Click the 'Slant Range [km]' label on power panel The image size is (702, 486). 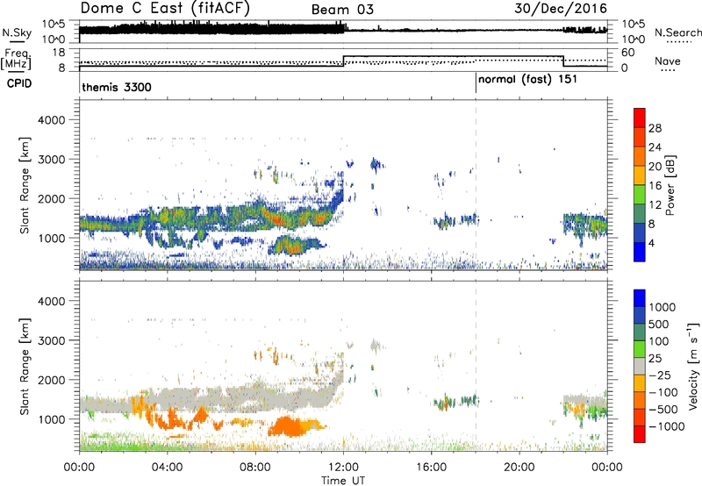coord(25,185)
